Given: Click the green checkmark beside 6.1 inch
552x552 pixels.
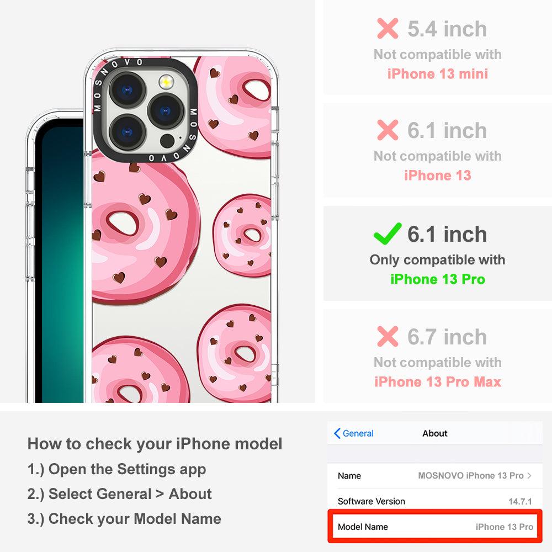Looking at the screenshot, I should pos(388,233).
